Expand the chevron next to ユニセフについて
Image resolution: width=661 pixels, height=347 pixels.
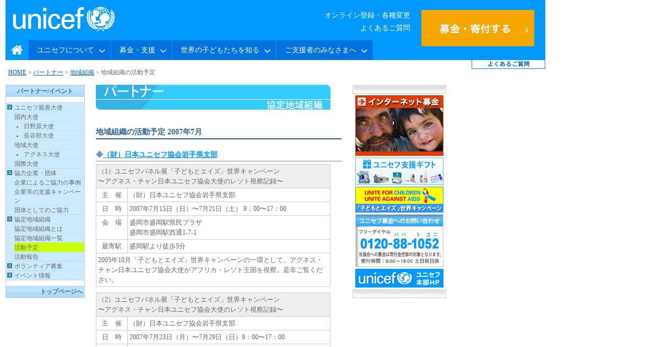[102, 51]
